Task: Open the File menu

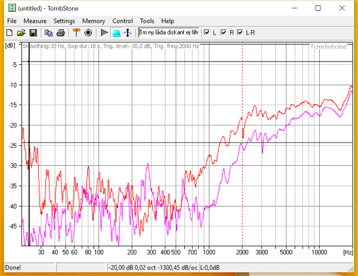Action: coord(12,21)
